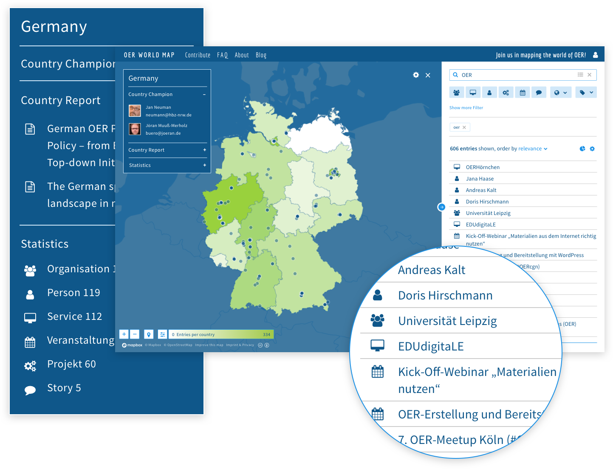The height and width of the screenshot is (469, 613).
Task: Click the location pin map button
Action: coord(149,334)
